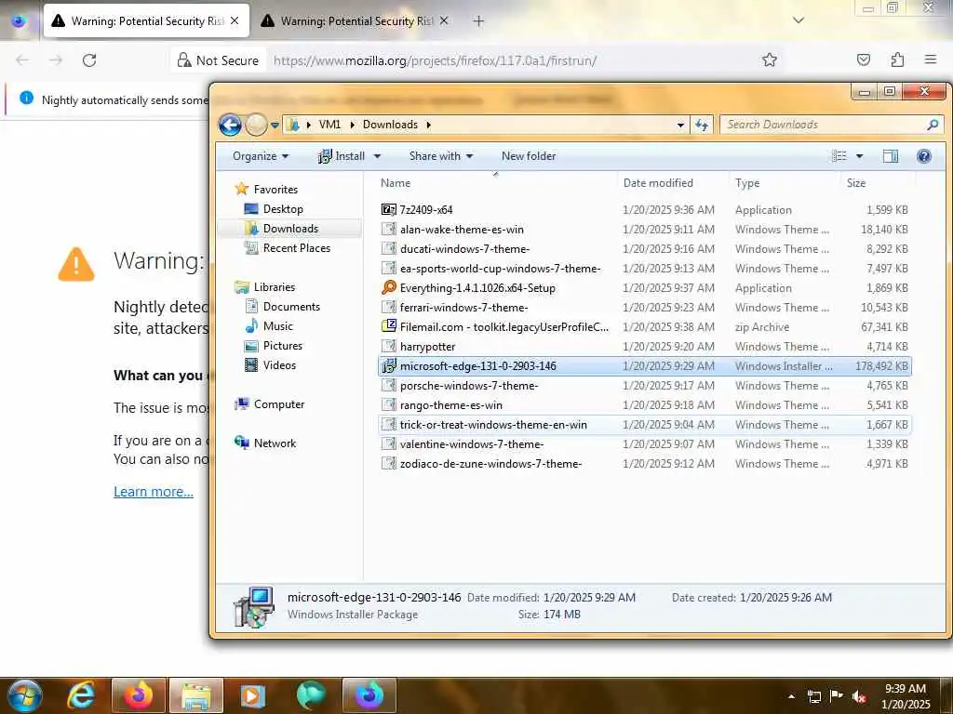
Task: Click the Explorer help question mark icon
Action: pyautogui.click(x=924, y=156)
